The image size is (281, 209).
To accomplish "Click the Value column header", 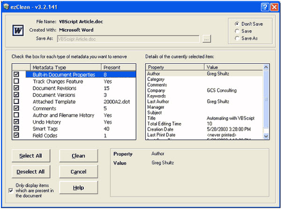I will pos(234,67).
